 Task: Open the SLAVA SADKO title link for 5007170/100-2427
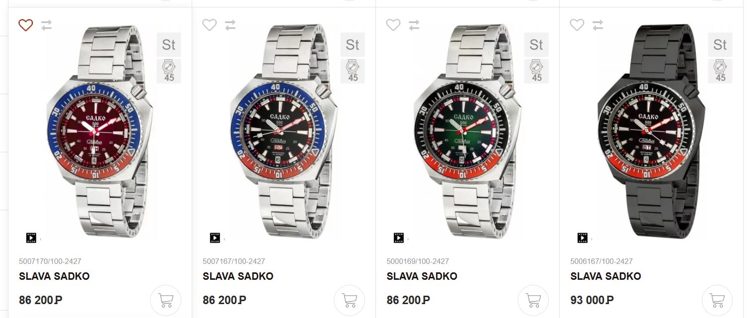pos(54,276)
